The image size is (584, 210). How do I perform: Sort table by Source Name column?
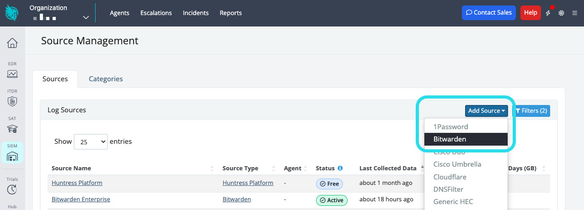point(71,168)
